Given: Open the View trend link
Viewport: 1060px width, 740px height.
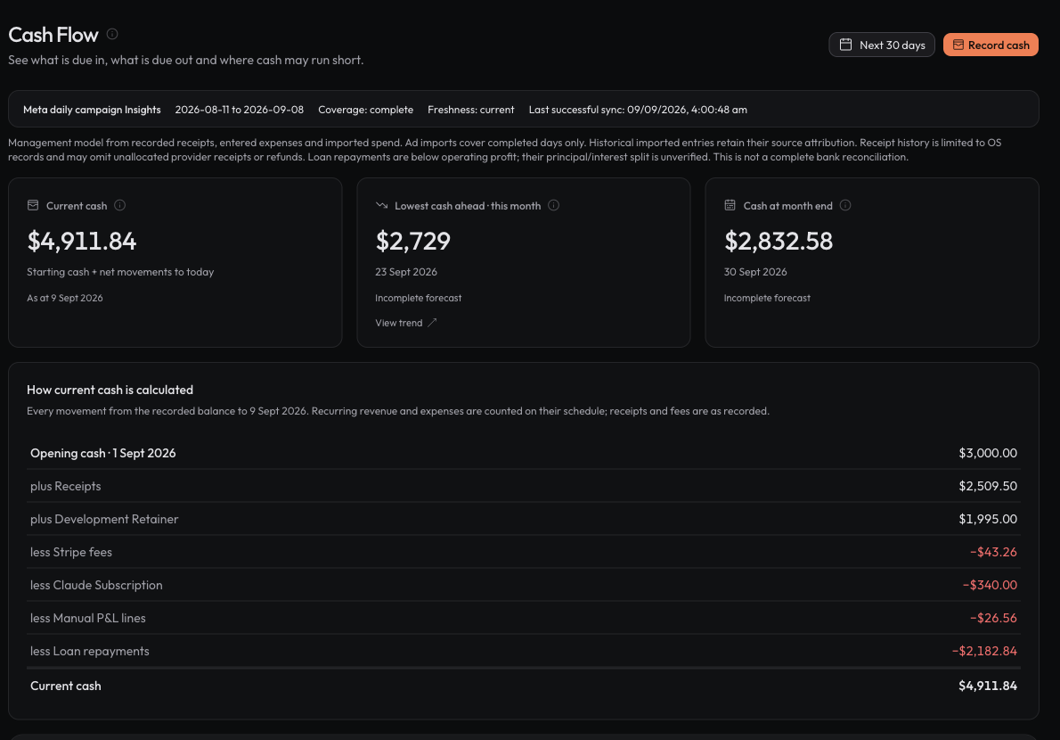Looking at the screenshot, I should (406, 323).
